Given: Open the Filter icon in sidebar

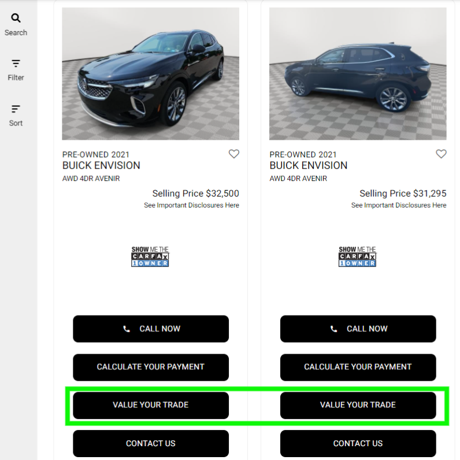Looking at the screenshot, I should [16, 64].
